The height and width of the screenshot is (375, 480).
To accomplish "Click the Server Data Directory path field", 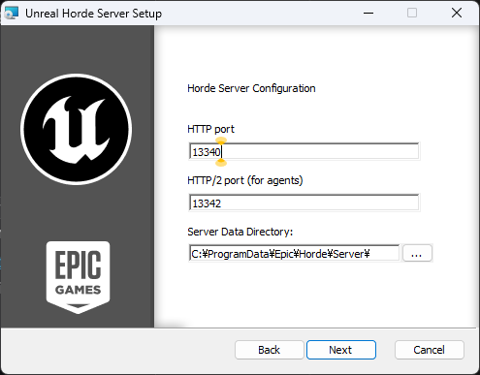I will point(294,253).
